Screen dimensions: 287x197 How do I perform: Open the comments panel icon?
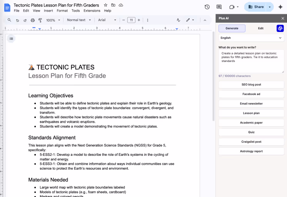[x=219, y=7]
